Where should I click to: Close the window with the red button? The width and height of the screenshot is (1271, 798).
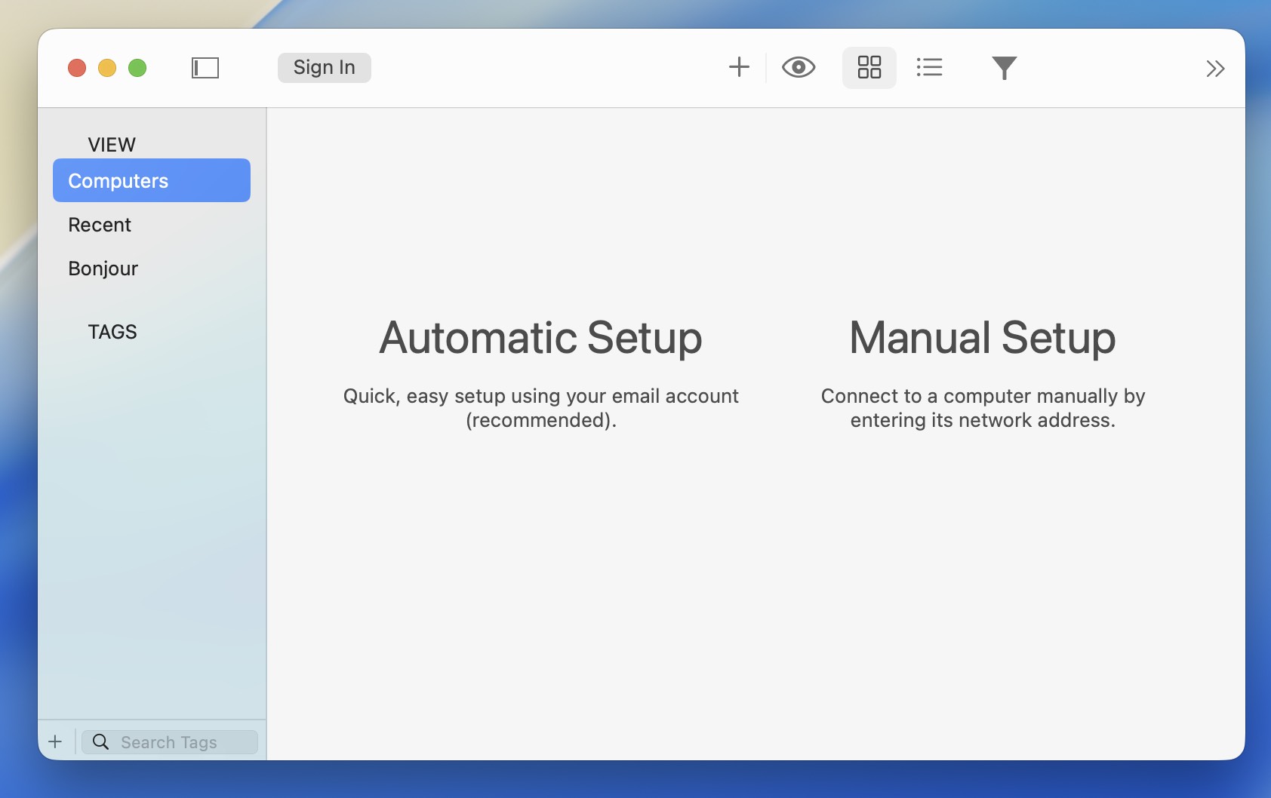pyautogui.click(x=77, y=68)
